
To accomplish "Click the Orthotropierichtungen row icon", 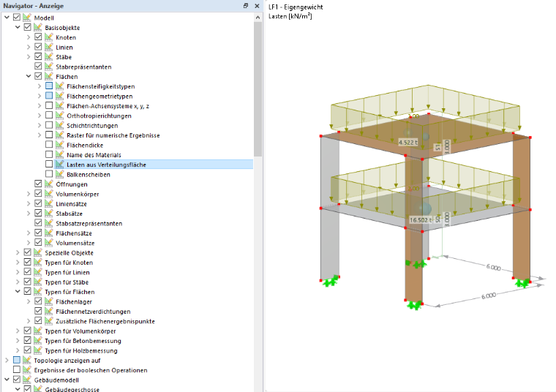I will [60, 116].
